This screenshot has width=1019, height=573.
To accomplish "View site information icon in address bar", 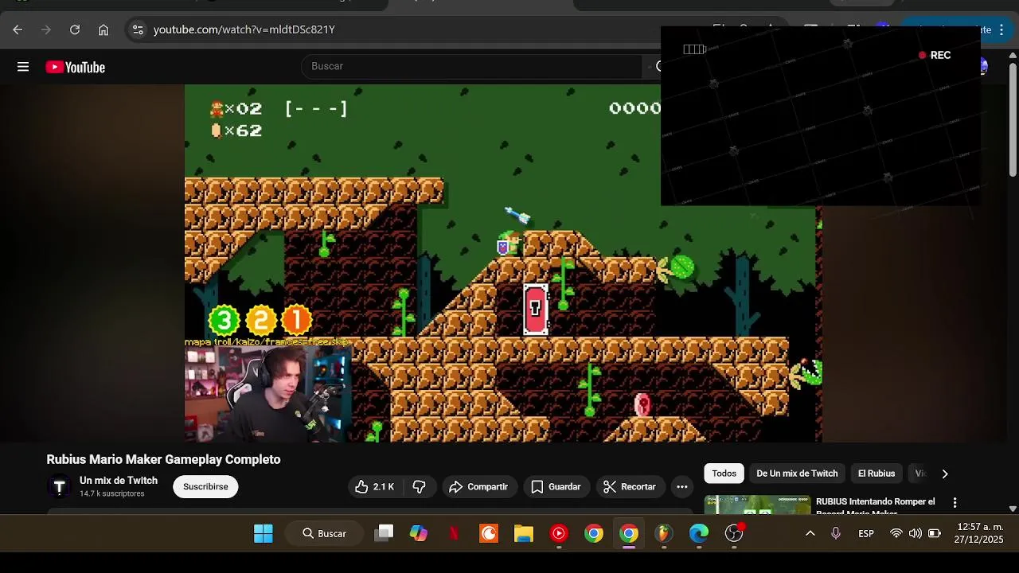I will tap(138, 29).
